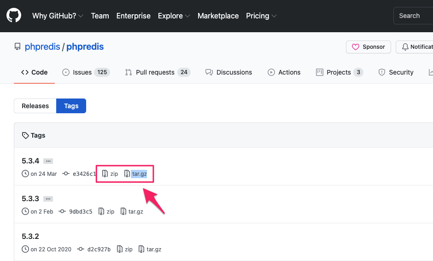Open the Marketplace navigation link
Image resolution: width=433 pixels, height=261 pixels.
pos(218,16)
